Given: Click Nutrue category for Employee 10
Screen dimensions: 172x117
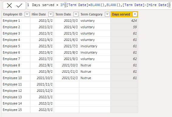Looking at the screenshot, I should pos(95,78).
